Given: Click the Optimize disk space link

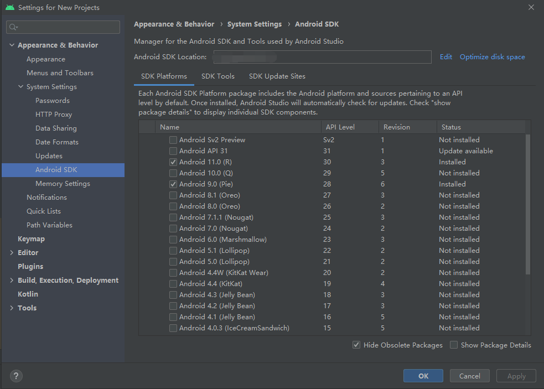Looking at the screenshot, I should (493, 57).
